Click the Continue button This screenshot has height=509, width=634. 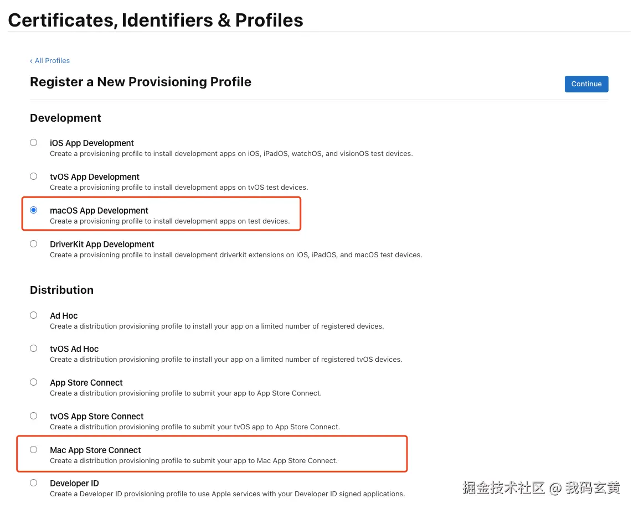click(586, 84)
